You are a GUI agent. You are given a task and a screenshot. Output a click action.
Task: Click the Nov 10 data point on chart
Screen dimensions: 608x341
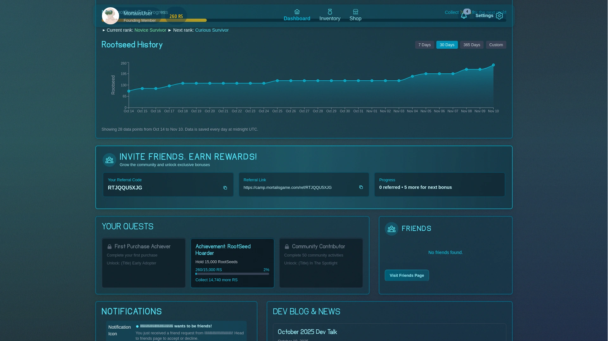493,65
